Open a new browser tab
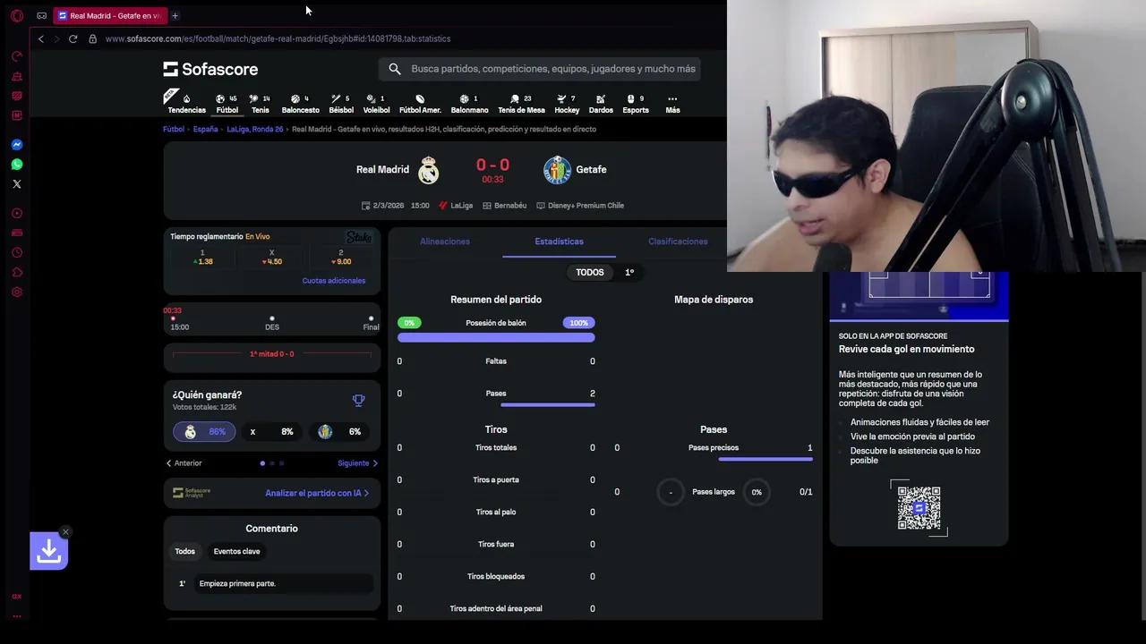The height and width of the screenshot is (644, 1146). pos(175,15)
